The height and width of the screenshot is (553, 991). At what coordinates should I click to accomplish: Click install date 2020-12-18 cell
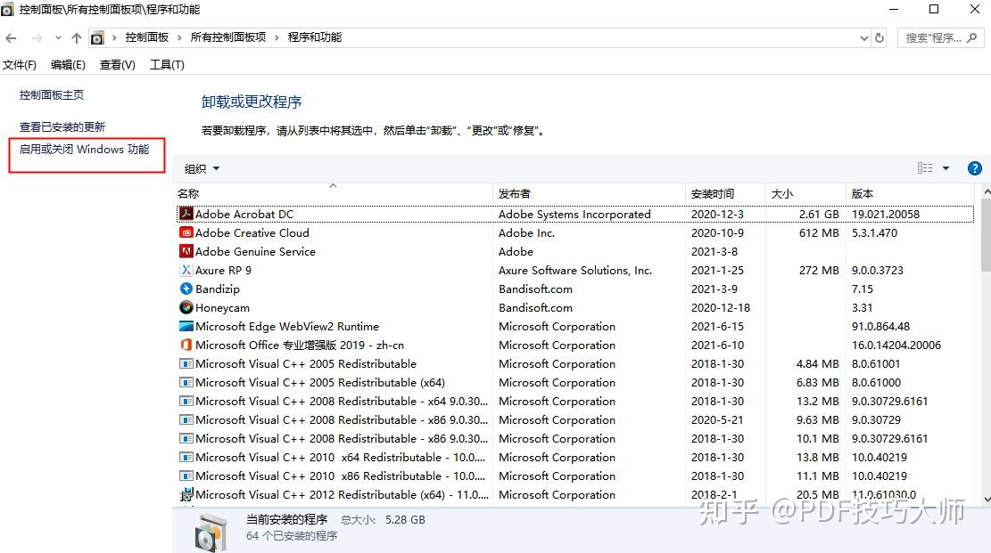721,307
